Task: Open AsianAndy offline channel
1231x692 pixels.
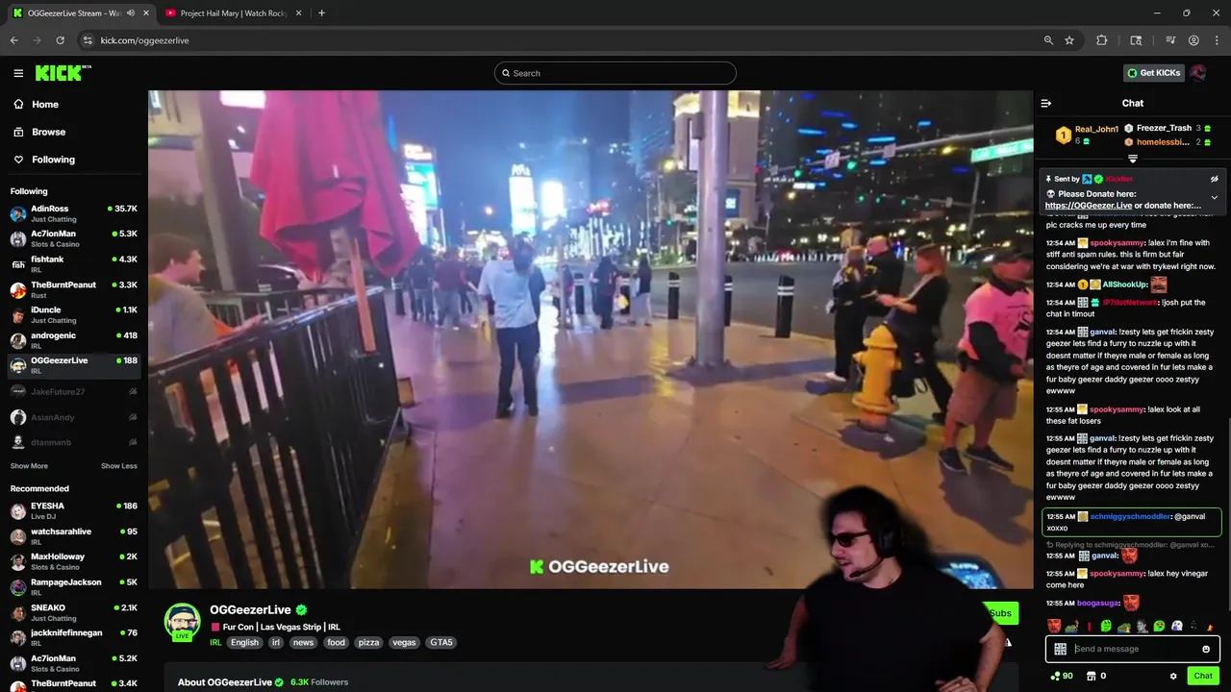Action: pyautogui.click(x=73, y=417)
